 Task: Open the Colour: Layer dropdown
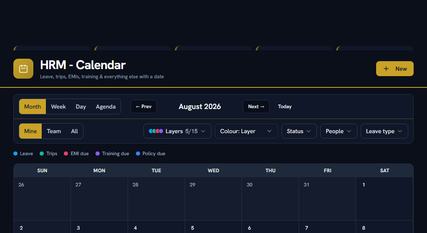pos(246,131)
